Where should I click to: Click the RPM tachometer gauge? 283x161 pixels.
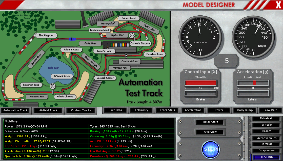click(x=200, y=38)
